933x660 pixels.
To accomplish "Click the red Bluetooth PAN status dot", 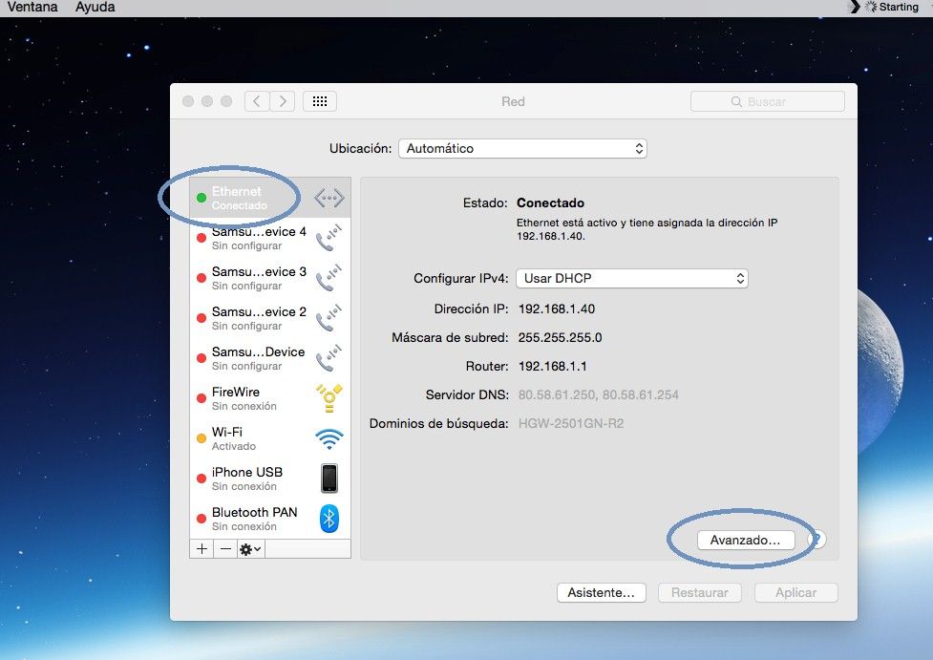I will pyautogui.click(x=201, y=519).
